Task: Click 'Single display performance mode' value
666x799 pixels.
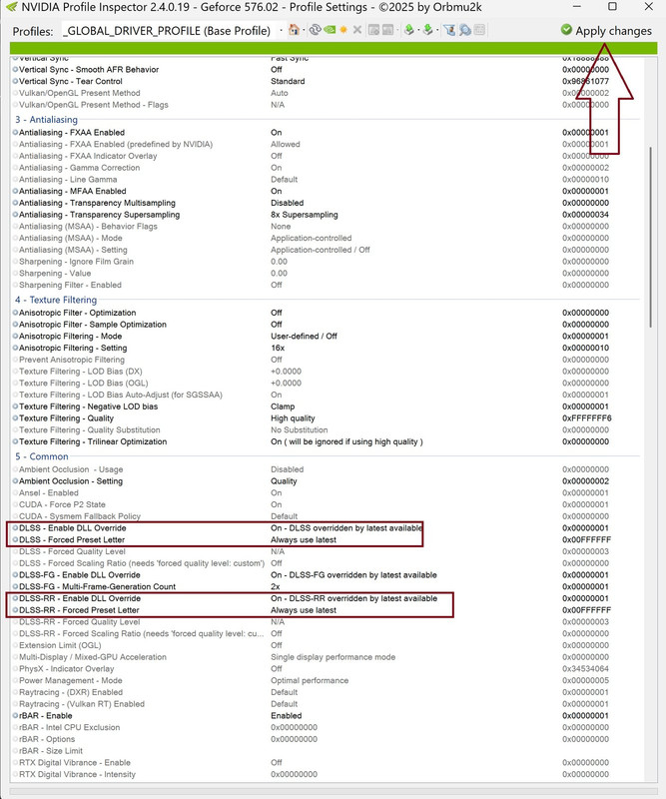Action: 333,657
